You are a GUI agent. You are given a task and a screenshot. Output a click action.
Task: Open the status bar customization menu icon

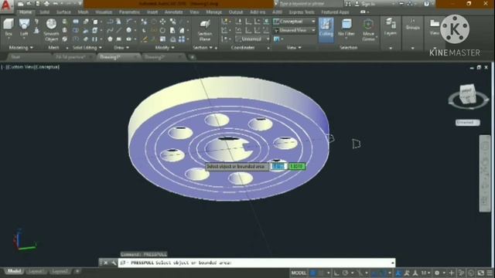pos(490,273)
